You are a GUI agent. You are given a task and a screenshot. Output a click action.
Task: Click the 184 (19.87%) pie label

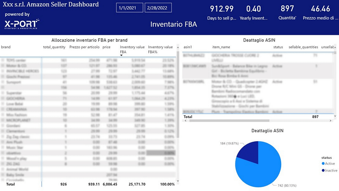click(229, 143)
